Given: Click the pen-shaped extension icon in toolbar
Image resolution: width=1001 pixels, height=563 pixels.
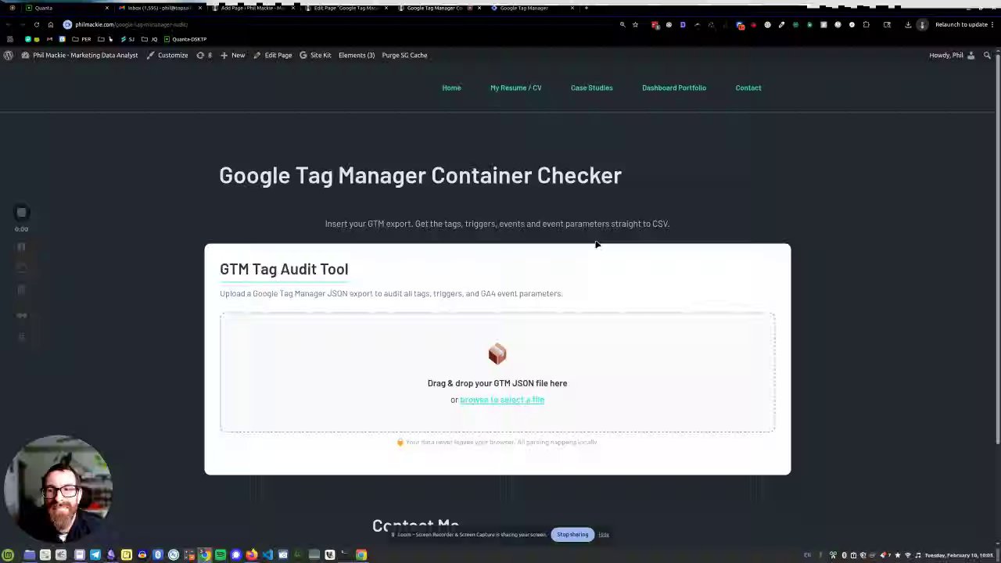Looking at the screenshot, I should pos(781,24).
